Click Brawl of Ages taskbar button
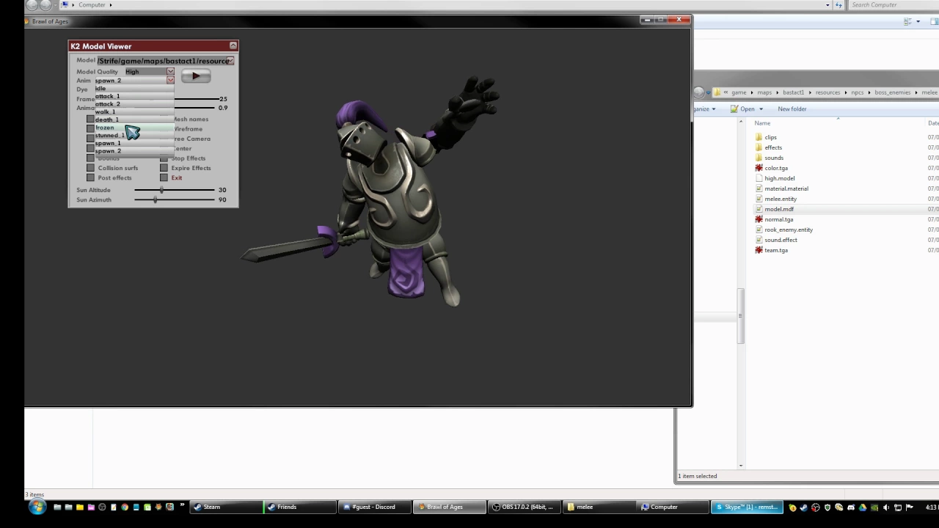939x528 pixels. (450, 507)
